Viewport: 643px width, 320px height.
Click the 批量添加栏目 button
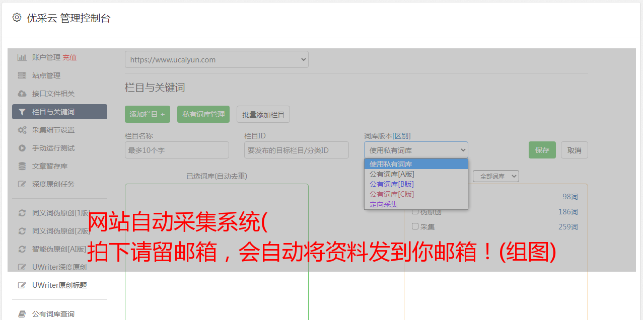[x=263, y=114]
